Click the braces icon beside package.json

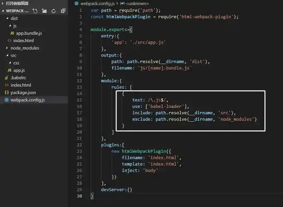7,92
